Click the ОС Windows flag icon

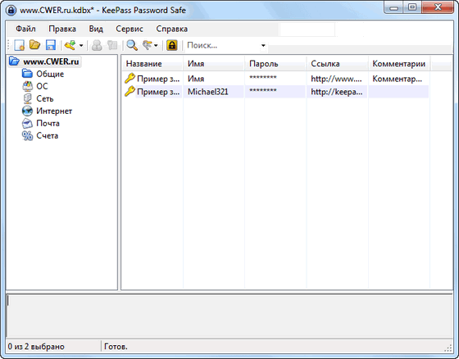click(28, 86)
